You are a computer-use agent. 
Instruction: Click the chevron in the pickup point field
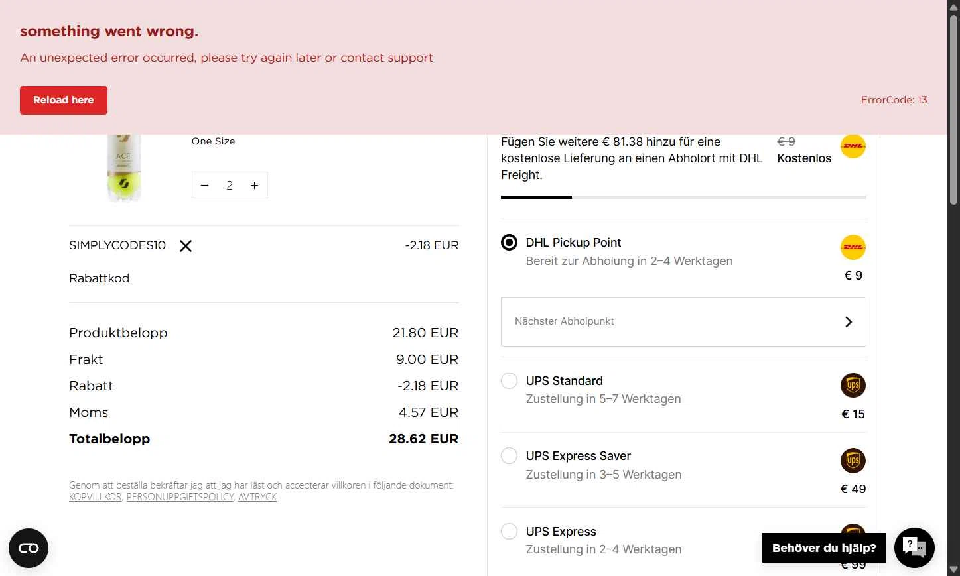click(849, 321)
